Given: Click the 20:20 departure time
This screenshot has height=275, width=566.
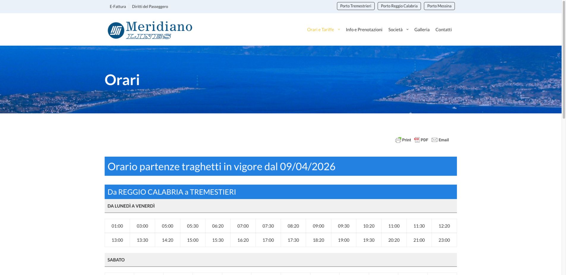Looking at the screenshot, I should coord(394,240).
